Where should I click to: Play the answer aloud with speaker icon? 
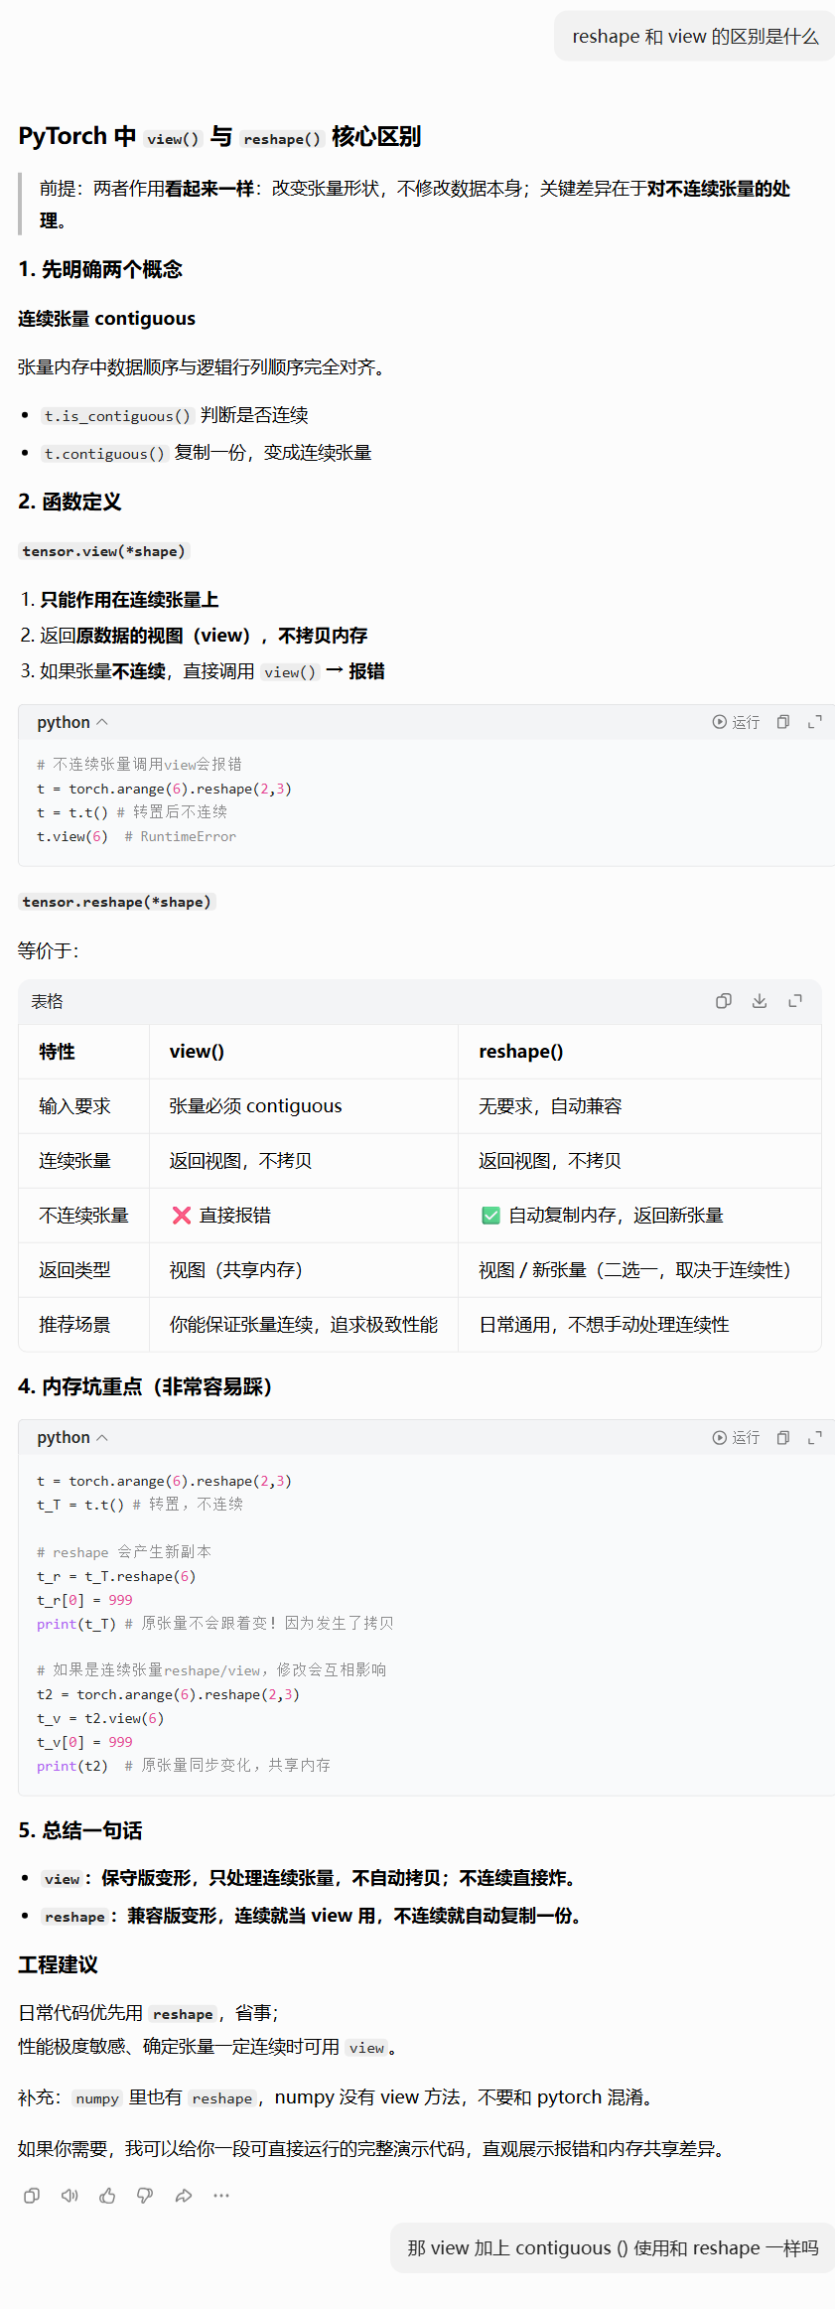[70, 2196]
